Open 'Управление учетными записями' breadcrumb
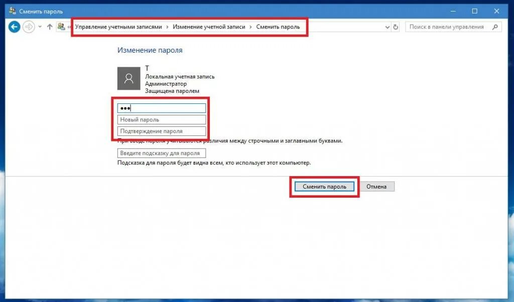Screen dimensions: 514x302 (118, 27)
